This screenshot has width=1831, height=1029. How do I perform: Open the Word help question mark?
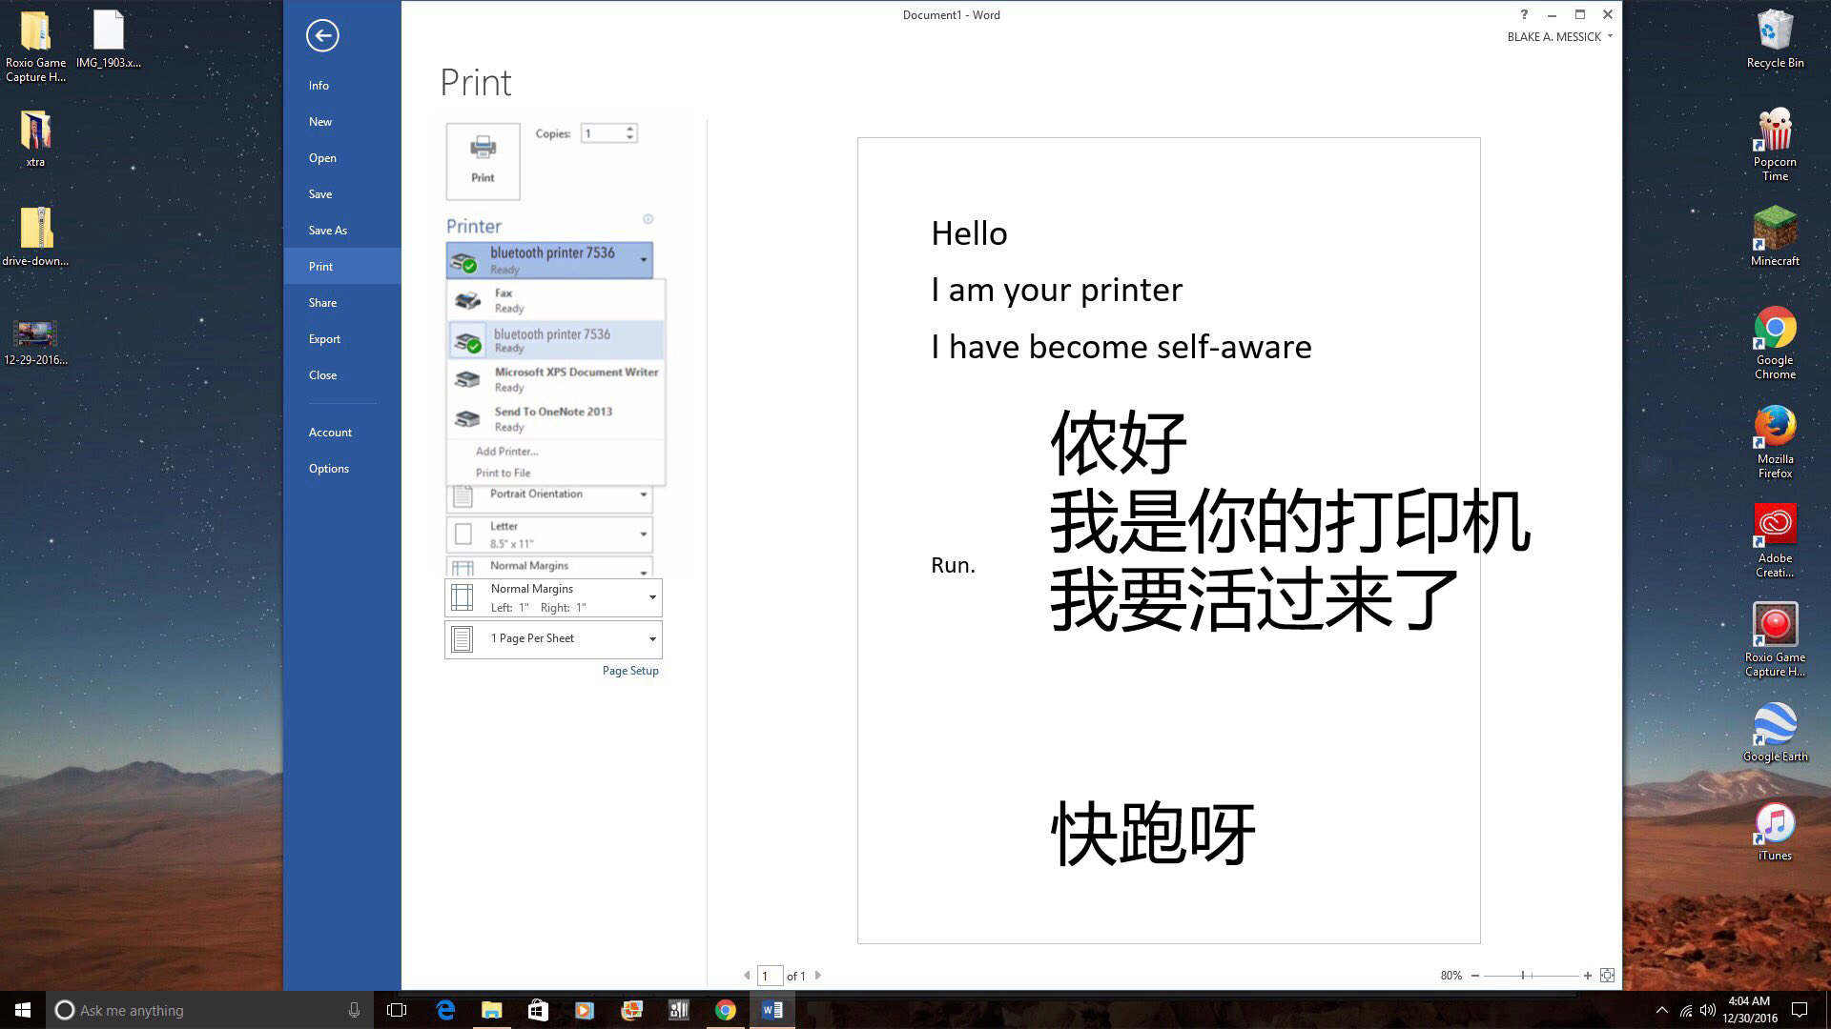coord(1524,14)
